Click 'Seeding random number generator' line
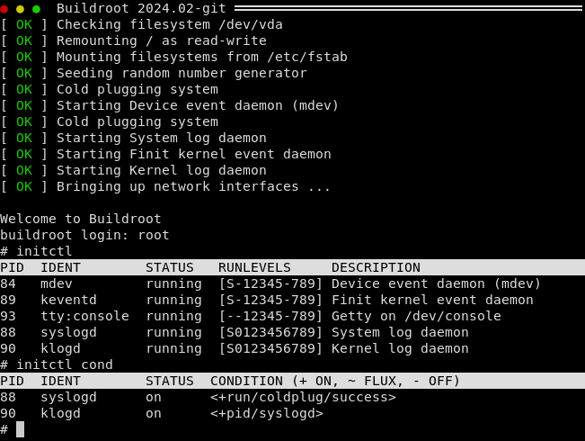The height and width of the screenshot is (441, 585). coord(182,73)
